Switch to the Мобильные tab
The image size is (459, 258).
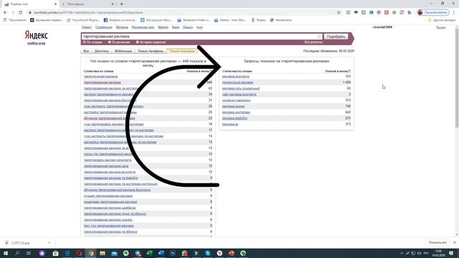123,51
